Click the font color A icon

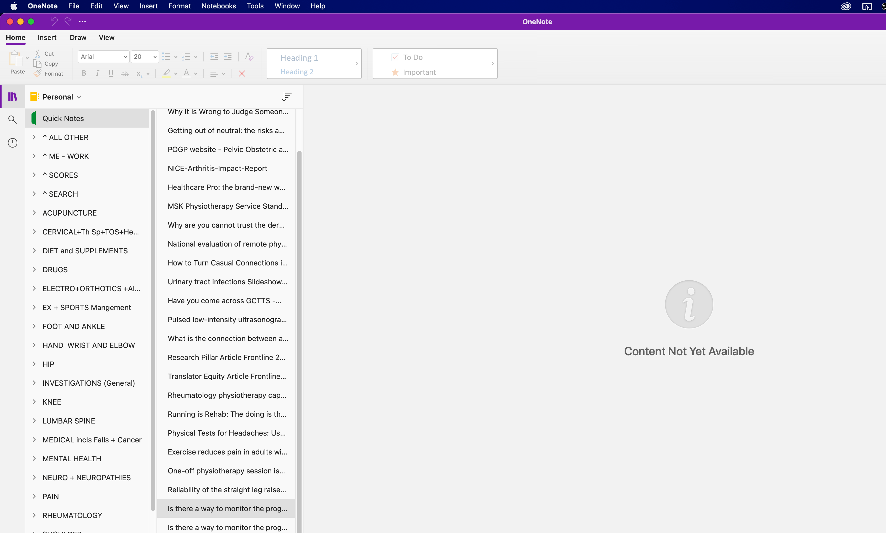click(186, 73)
